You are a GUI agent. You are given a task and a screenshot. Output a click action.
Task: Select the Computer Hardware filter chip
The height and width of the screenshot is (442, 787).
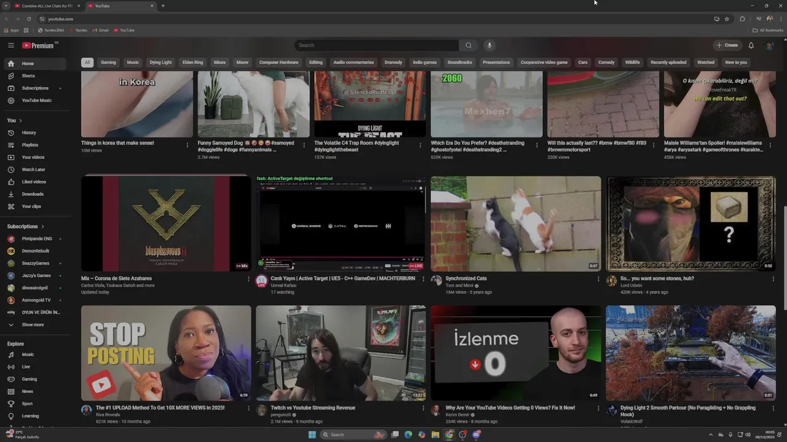coord(279,62)
